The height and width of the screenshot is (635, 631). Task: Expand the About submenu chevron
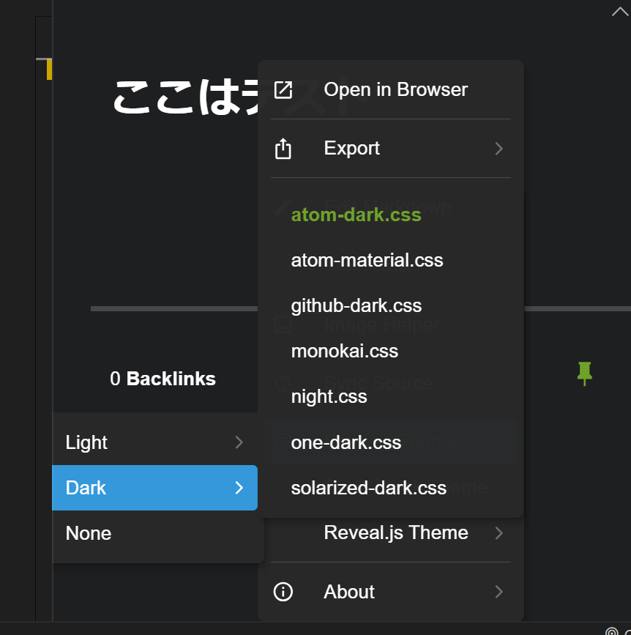tap(499, 592)
